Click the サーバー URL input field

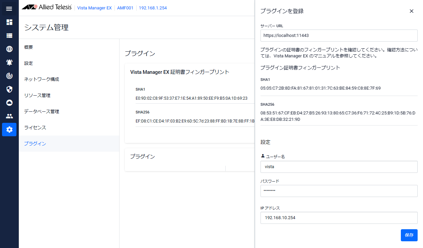339,35
